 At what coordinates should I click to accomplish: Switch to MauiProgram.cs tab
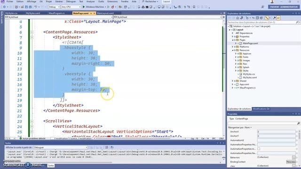(56, 13)
